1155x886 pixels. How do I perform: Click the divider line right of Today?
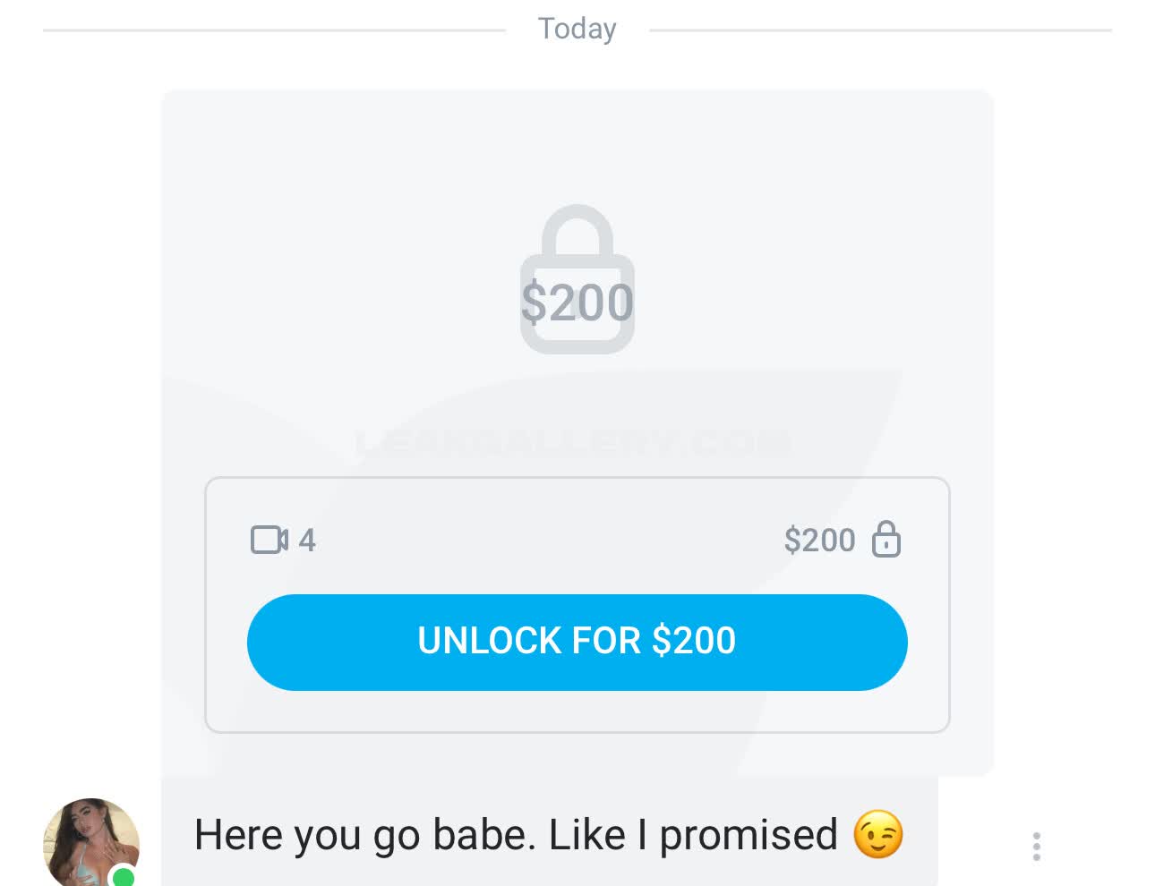pyautogui.click(x=880, y=30)
